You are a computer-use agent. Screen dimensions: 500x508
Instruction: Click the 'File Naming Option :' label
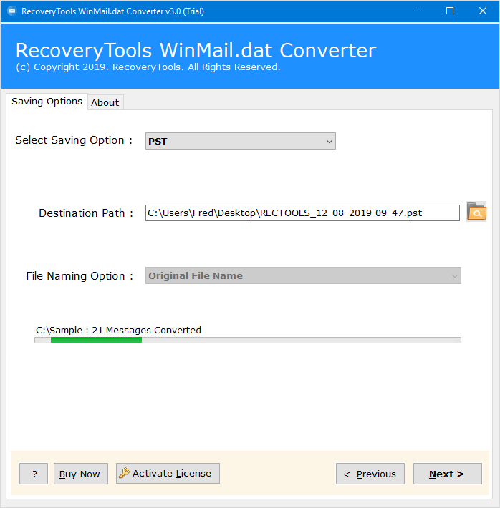click(x=80, y=276)
